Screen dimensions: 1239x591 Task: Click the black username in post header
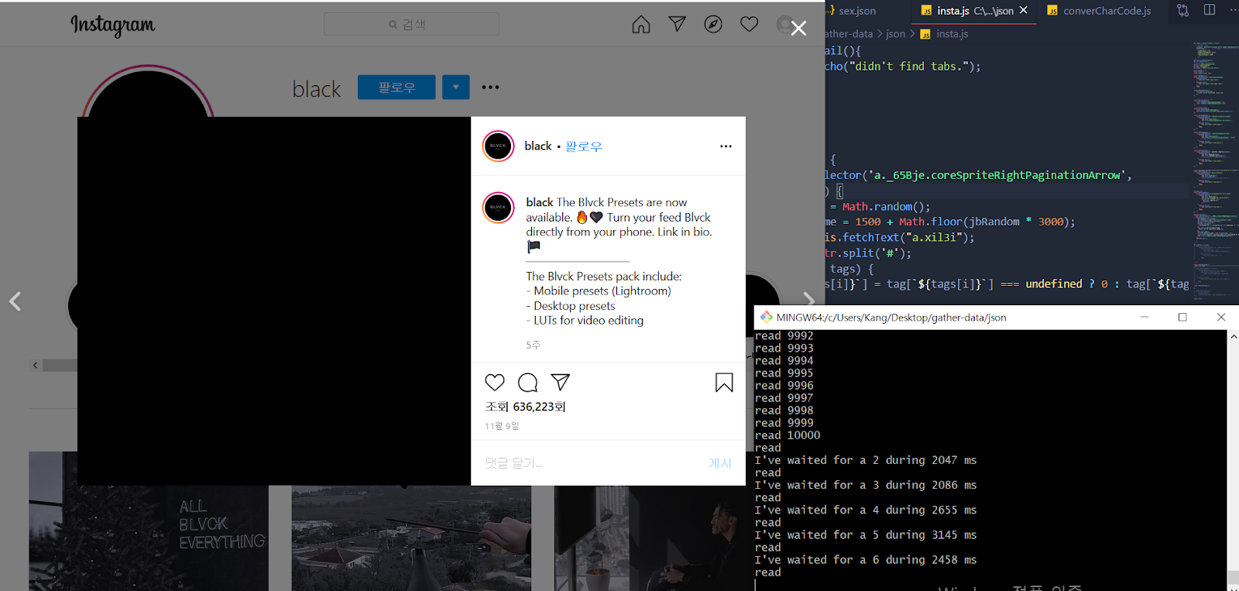[538, 146]
